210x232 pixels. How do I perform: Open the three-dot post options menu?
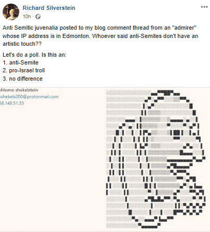204,7
